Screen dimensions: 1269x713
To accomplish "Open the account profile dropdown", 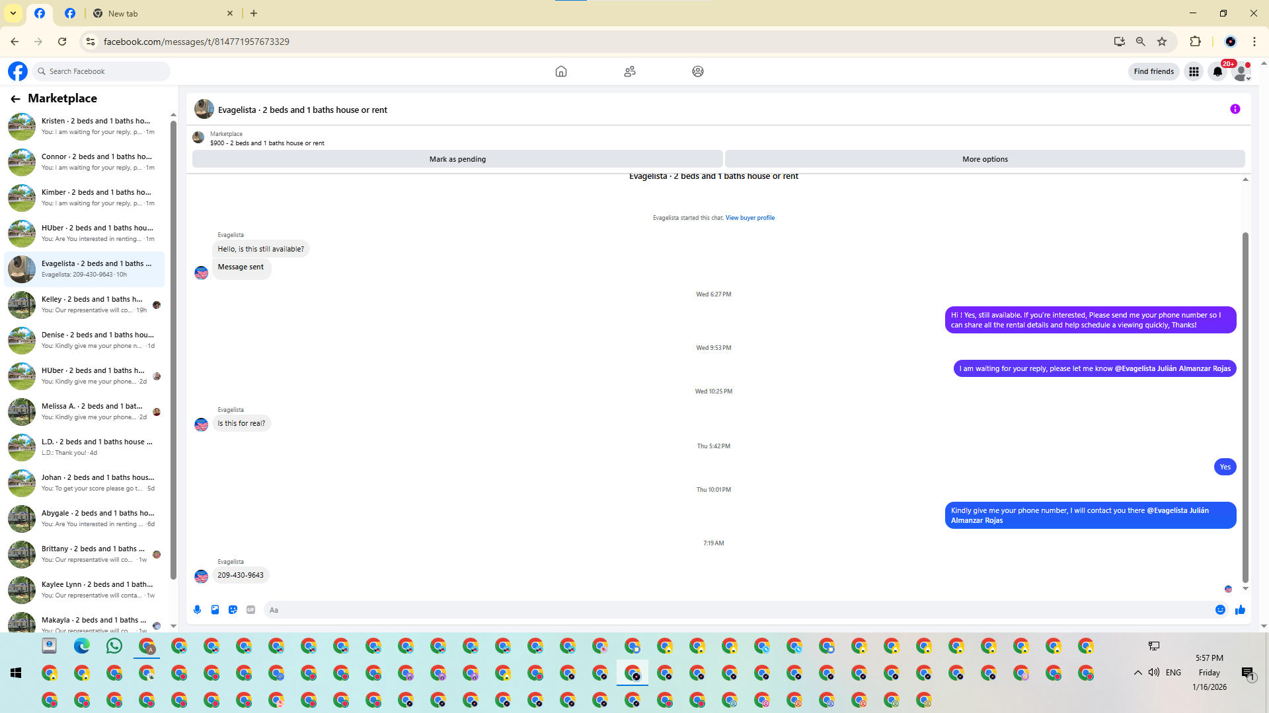I will (x=1242, y=72).
